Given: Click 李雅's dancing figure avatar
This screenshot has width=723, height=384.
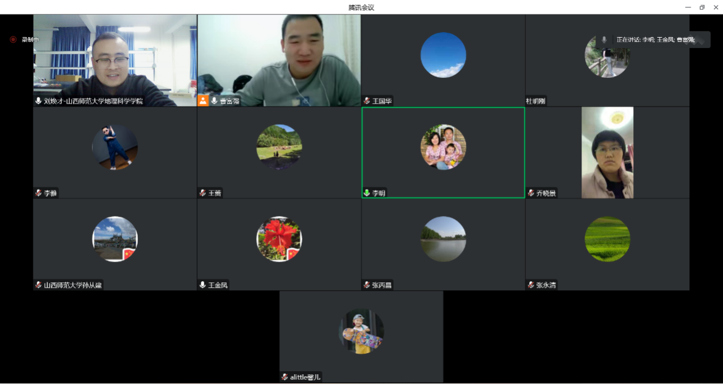Looking at the screenshot, I should pos(115,147).
